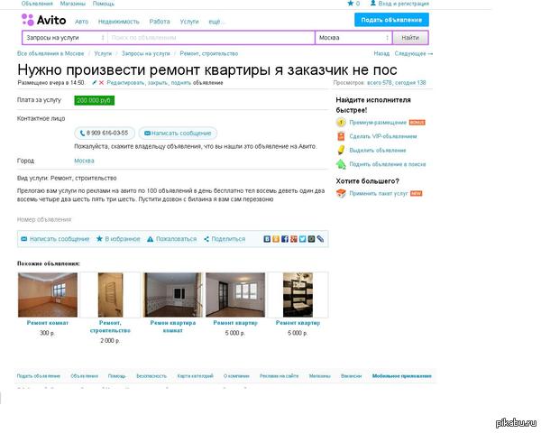Click the Подать объявление blue button
The height and width of the screenshot is (433, 541).
click(x=390, y=20)
